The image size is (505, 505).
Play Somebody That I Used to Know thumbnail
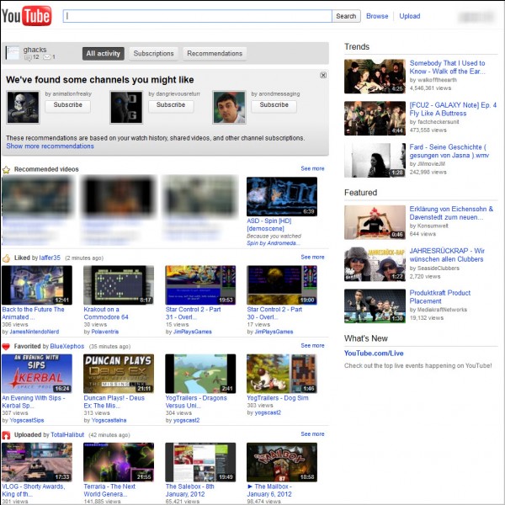(x=375, y=77)
